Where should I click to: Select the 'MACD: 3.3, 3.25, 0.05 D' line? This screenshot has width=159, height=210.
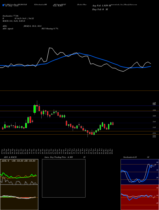[14, 21]
